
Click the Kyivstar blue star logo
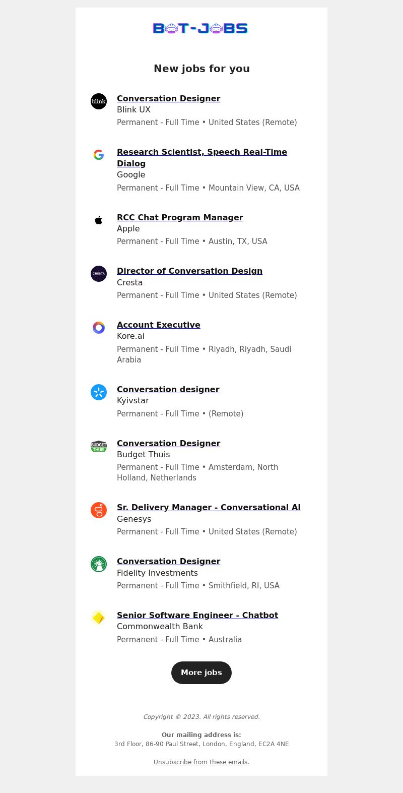pyautogui.click(x=99, y=392)
